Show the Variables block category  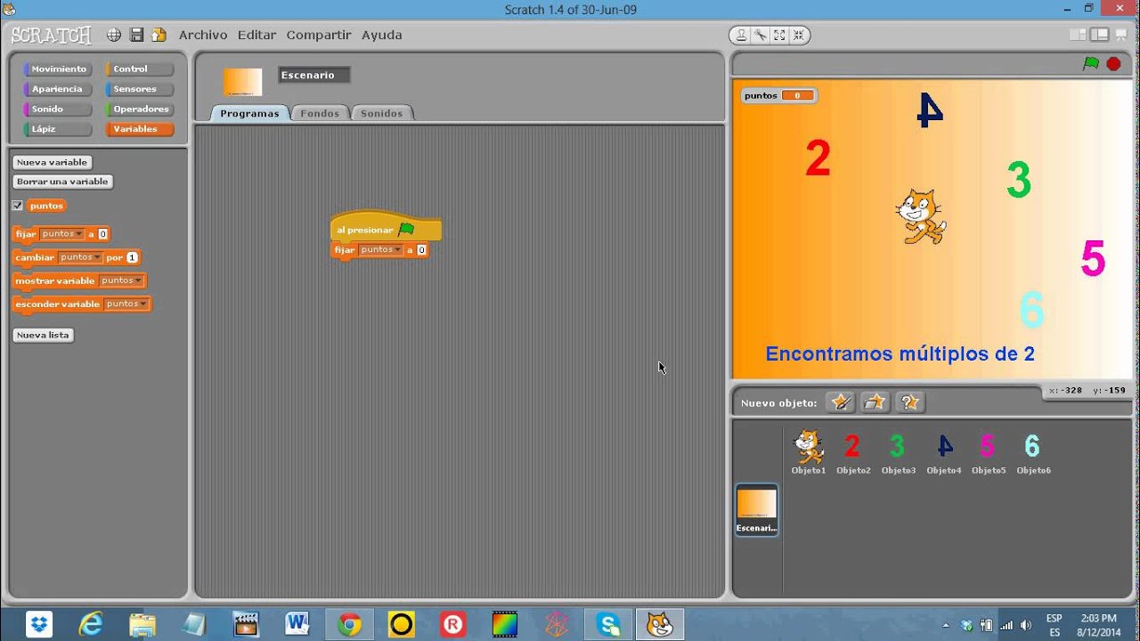(140, 129)
